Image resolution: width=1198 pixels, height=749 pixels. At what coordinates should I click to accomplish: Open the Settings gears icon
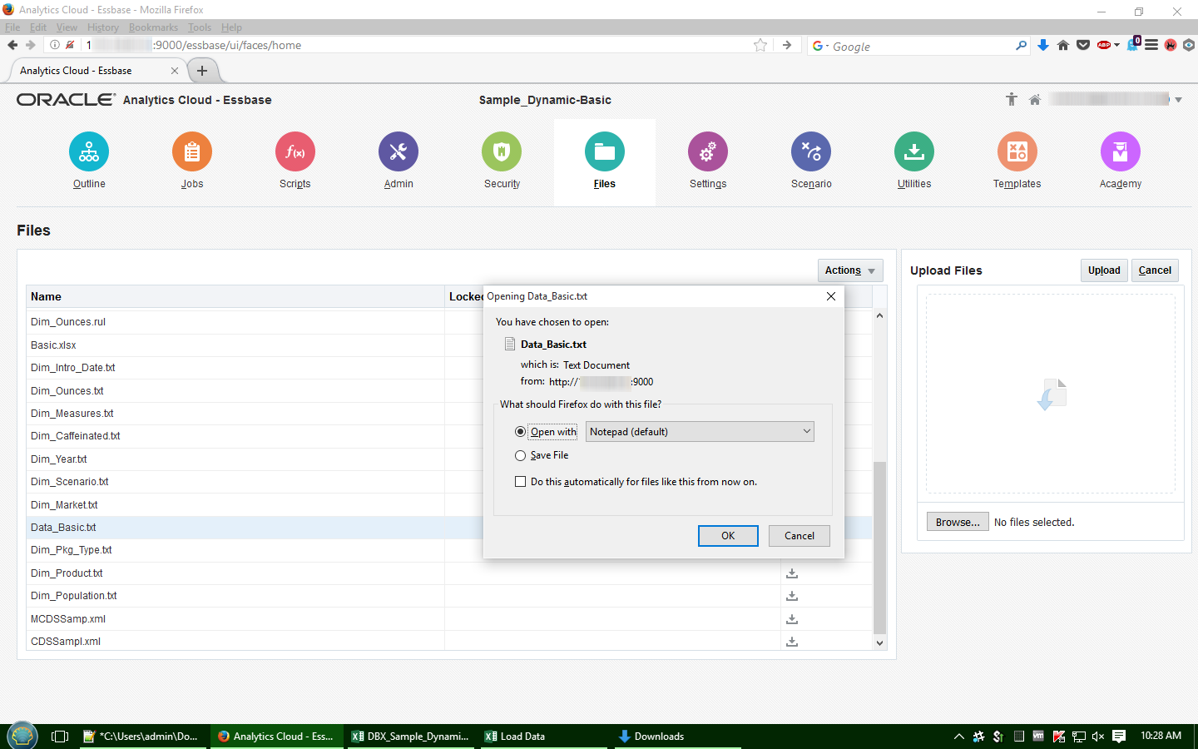[x=708, y=151]
